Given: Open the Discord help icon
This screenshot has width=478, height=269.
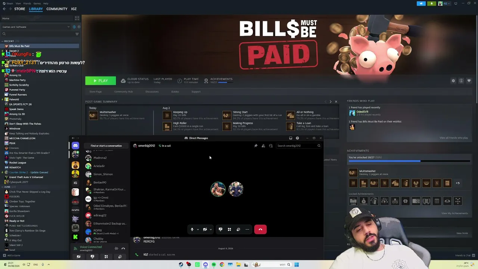Looking at the screenshot, I should point(297,138).
